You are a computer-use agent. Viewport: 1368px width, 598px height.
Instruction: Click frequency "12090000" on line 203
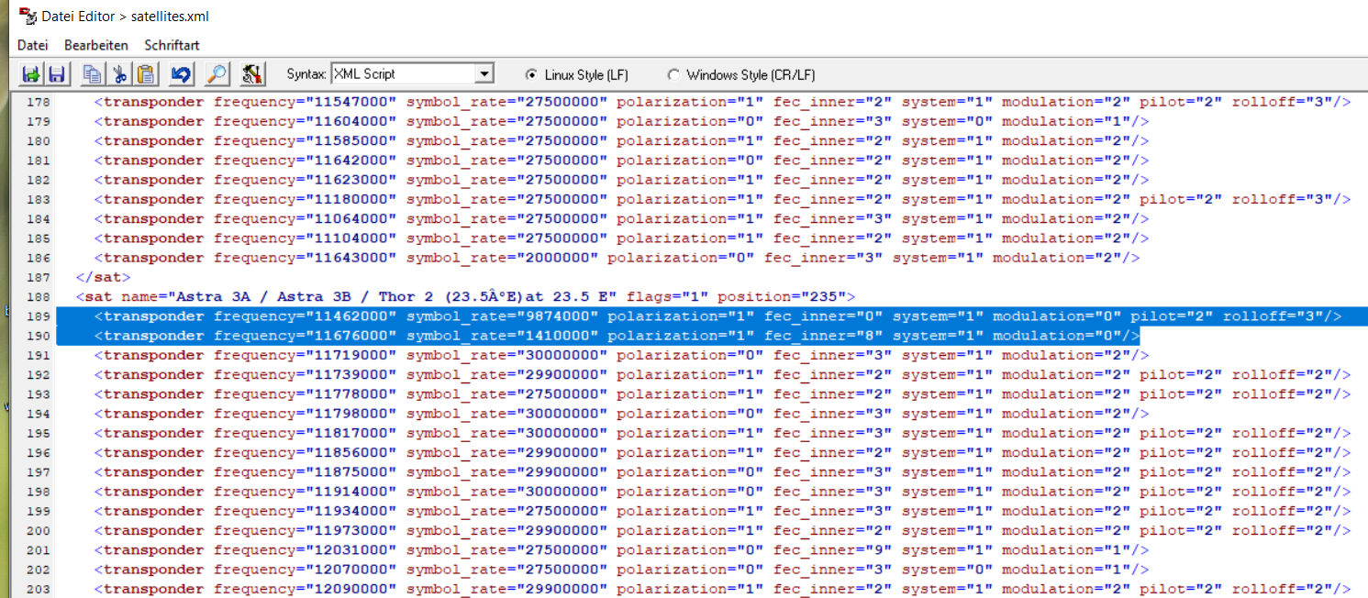[x=351, y=588]
